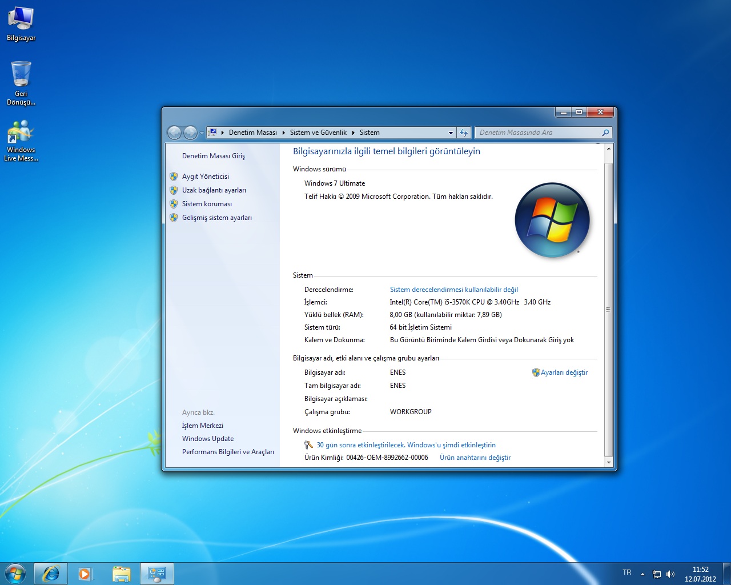This screenshot has height=585, width=731.
Task: Maximize the System window
Action: [x=579, y=113]
